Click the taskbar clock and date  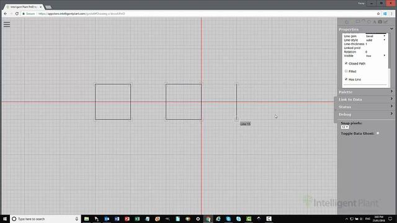point(379,219)
